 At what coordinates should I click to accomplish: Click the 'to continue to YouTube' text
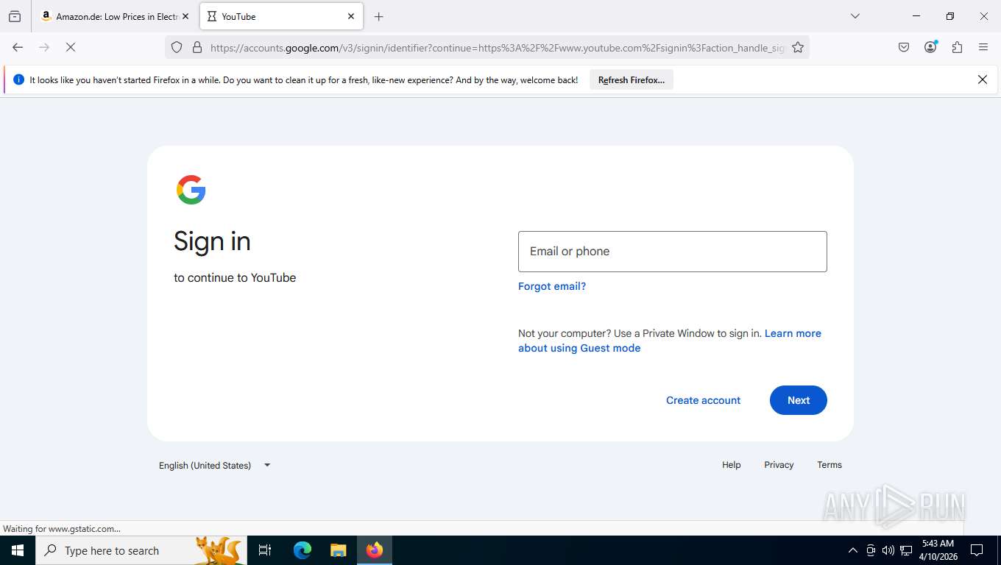pyautogui.click(x=235, y=277)
